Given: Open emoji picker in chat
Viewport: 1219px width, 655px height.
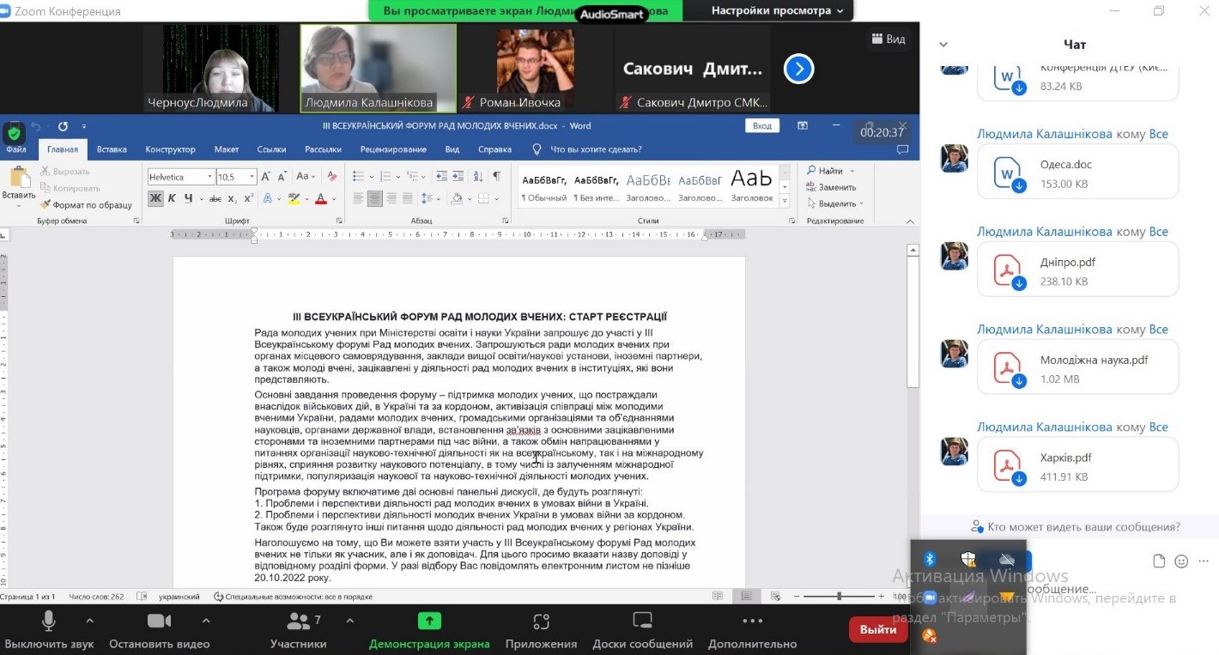Looking at the screenshot, I should [1181, 561].
